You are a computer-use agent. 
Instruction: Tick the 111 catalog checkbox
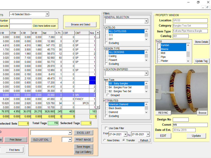(x=107, y=35)
